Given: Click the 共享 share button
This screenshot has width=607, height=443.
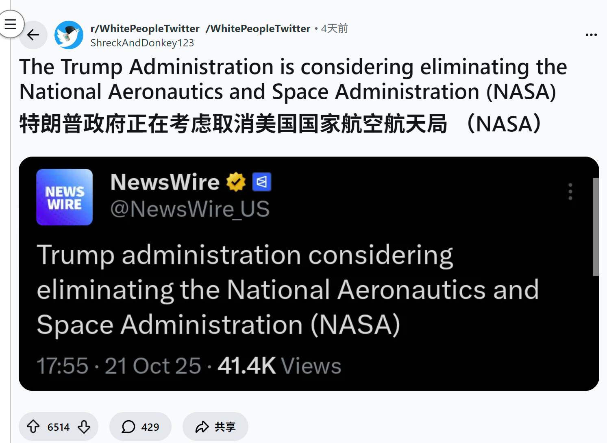Looking at the screenshot, I should click(x=215, y=427).
